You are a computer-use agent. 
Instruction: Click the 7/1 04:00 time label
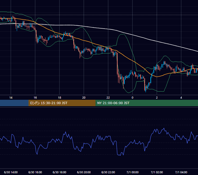181,172
